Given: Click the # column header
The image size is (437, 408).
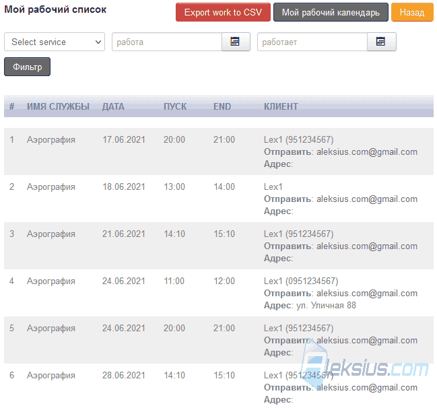Looking at the screenshot, I should (x=11, y=106).
